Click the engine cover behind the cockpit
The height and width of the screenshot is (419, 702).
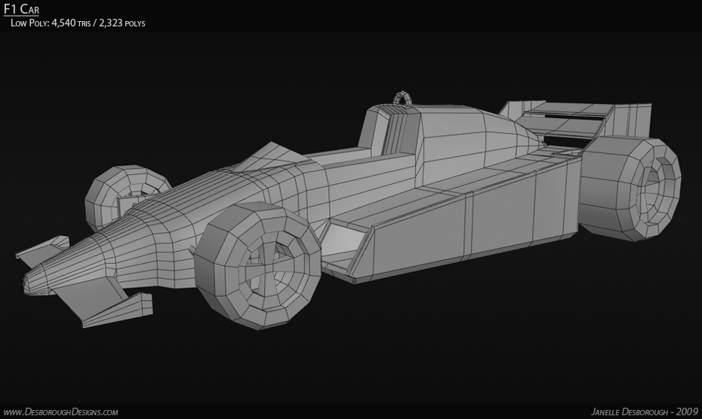[468, 143]
